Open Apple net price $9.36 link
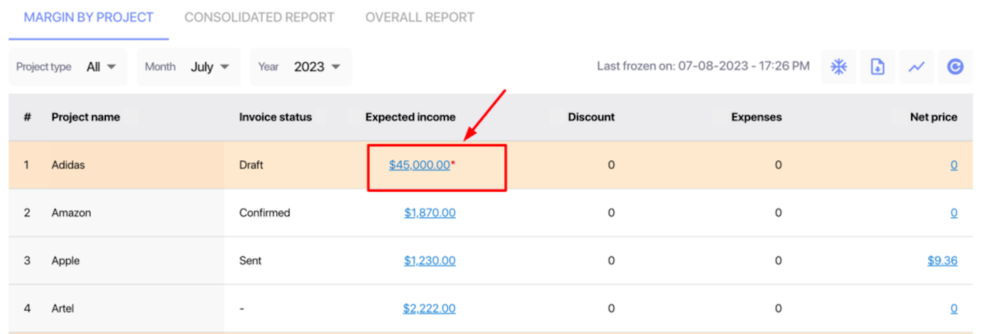 point(942,261)
